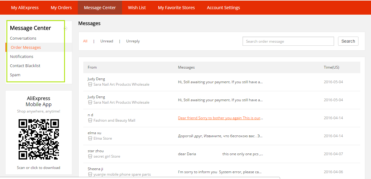This screenshot has height=179, width=371.
Task: Click the store icon beside Sara Nail Art Products Wholesale
Action: tap(90, 84)
